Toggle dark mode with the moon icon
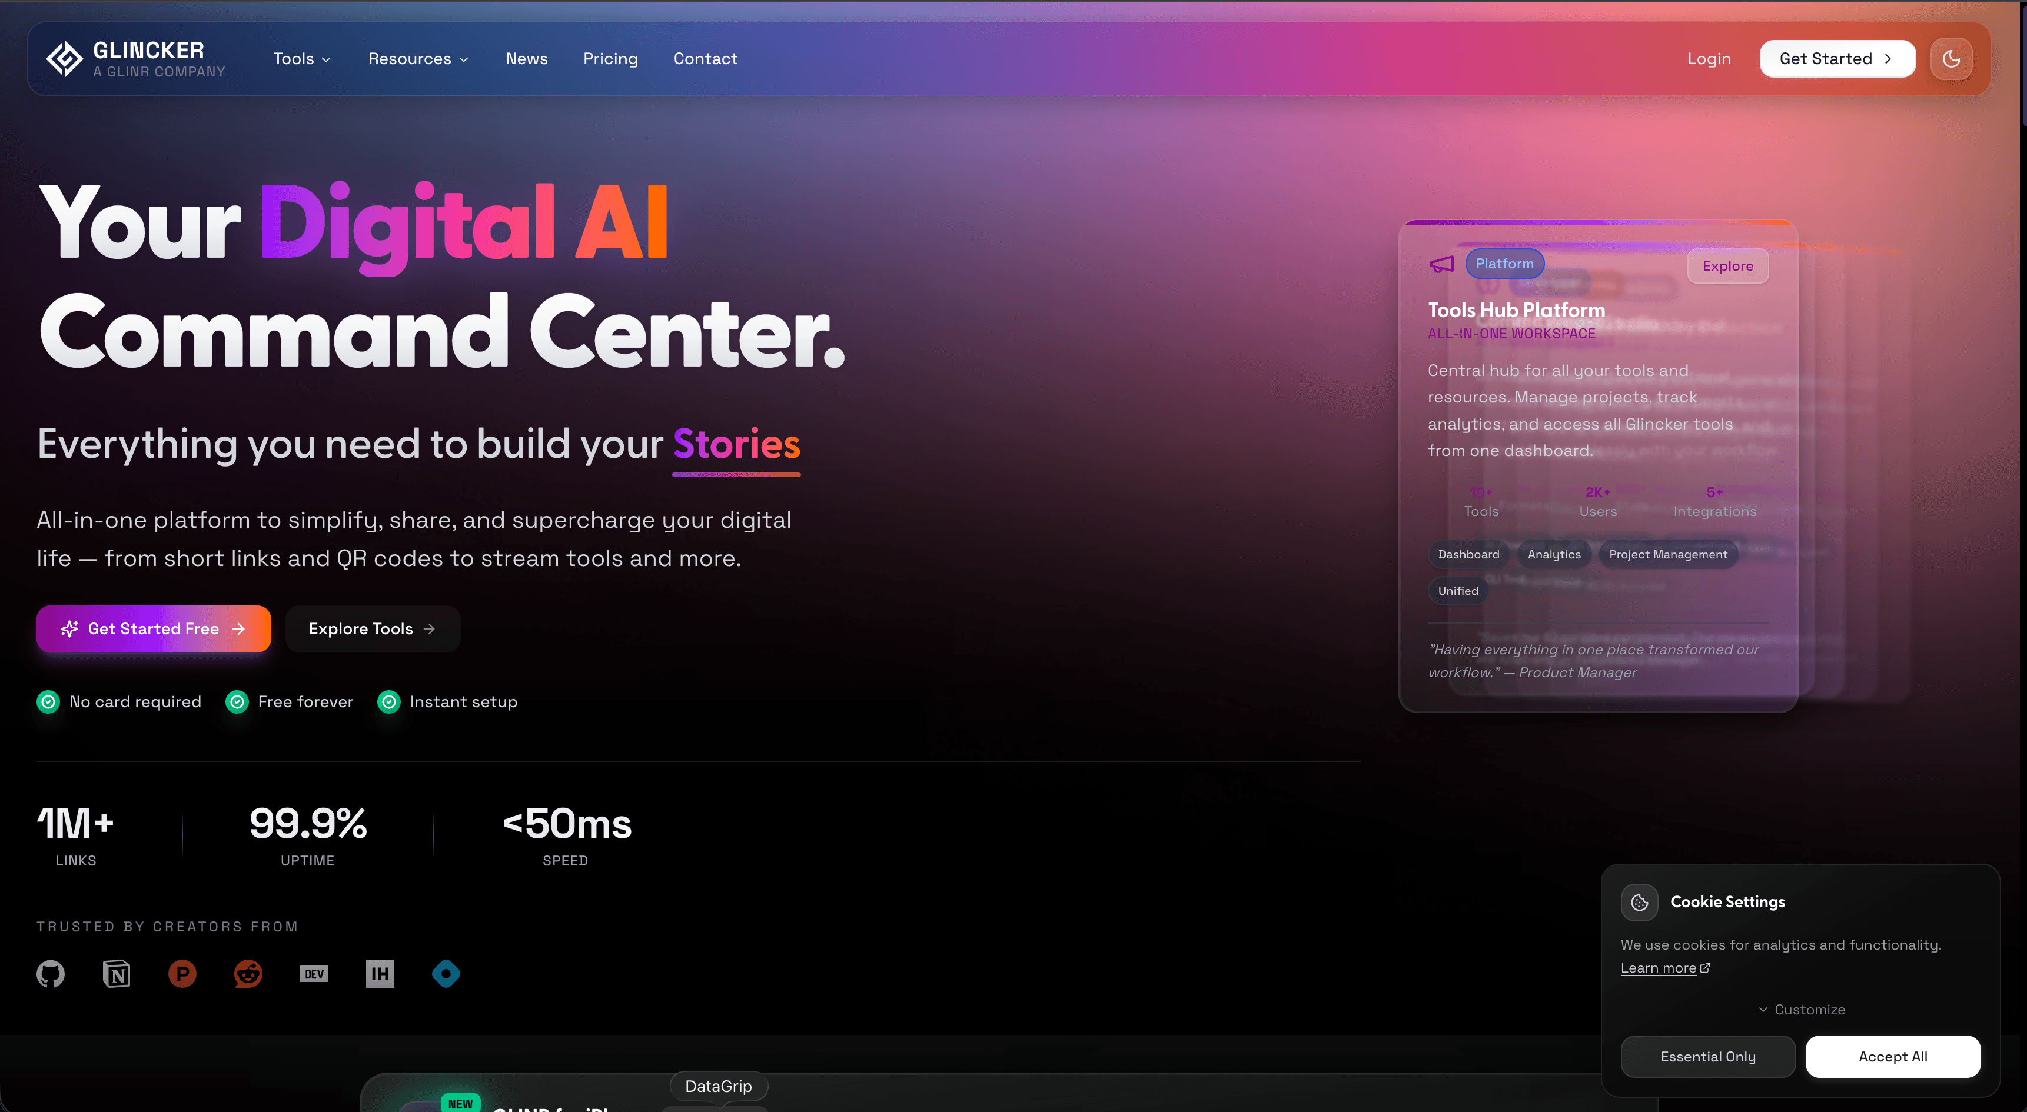Viewport: 2027px width, 1112px height. coord(1950,59)
